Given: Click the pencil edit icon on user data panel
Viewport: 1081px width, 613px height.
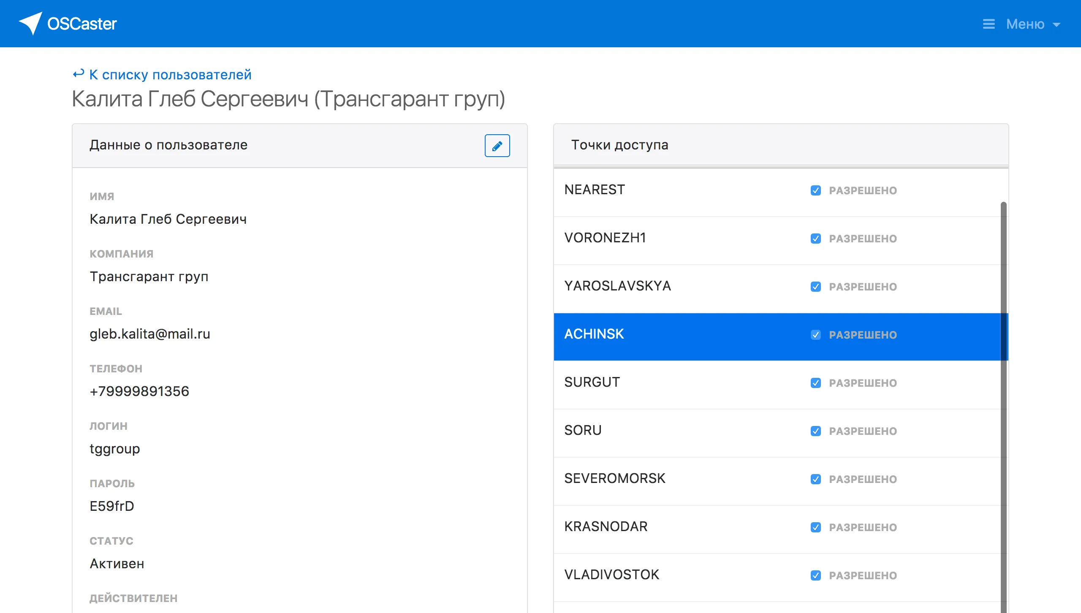Looking at the screenshot, I should click(x=497, y=145).
